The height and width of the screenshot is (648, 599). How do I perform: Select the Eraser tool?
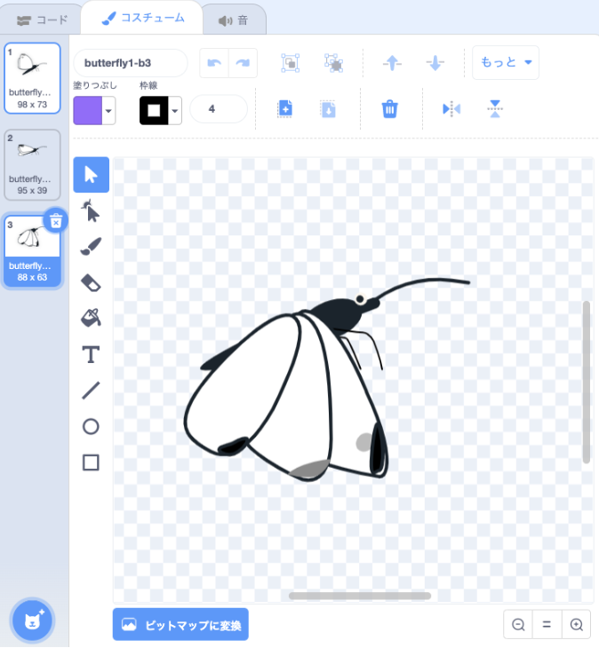pyautogui.click(x=91, y=282)
